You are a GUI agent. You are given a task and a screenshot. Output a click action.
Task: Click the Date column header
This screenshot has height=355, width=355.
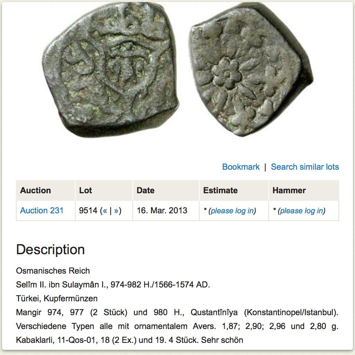146,190
